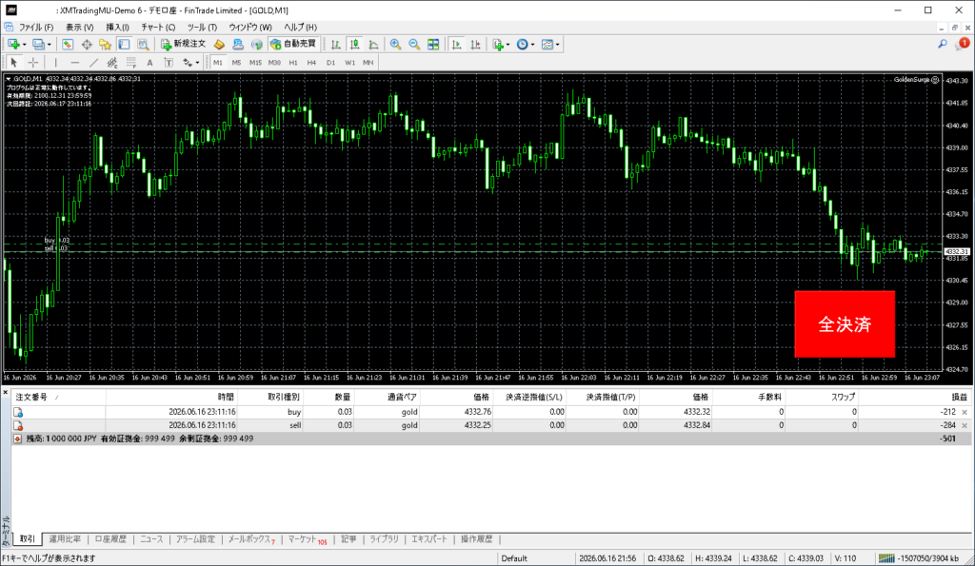Screen dimensions: 975x566
Task: Switch timeframe to M5
Action: click(x=236, y=63)
